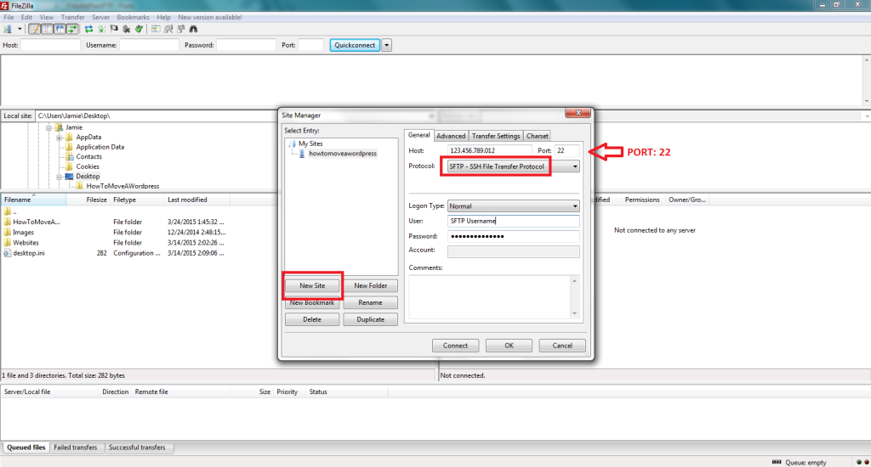Image resolution: width=871 pixels, height=467 pixels.
Task: Expand the AppData folder tree node
Action: [x=59, y=138]
